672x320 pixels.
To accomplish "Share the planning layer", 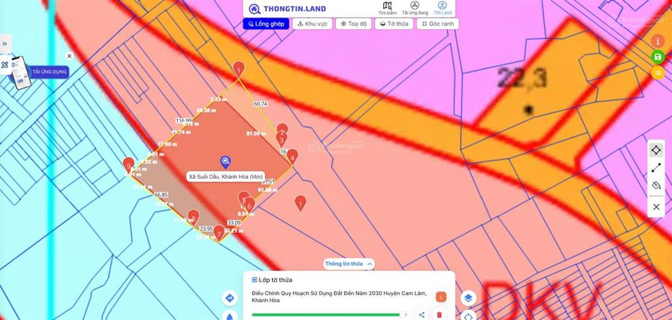I will click(x=421, y=315).
